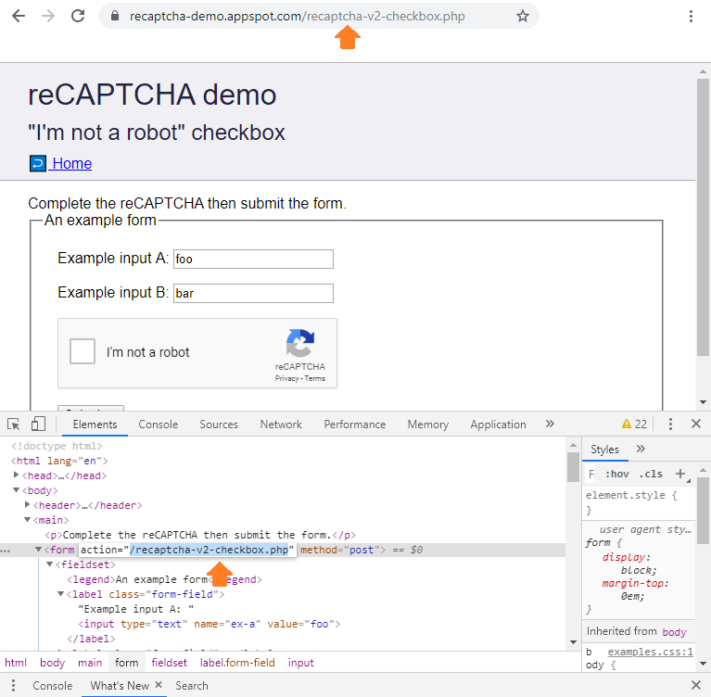Toggle the .cls element classes panel
The height and width of the screenshot is (697, 711).
click(651, 474)
